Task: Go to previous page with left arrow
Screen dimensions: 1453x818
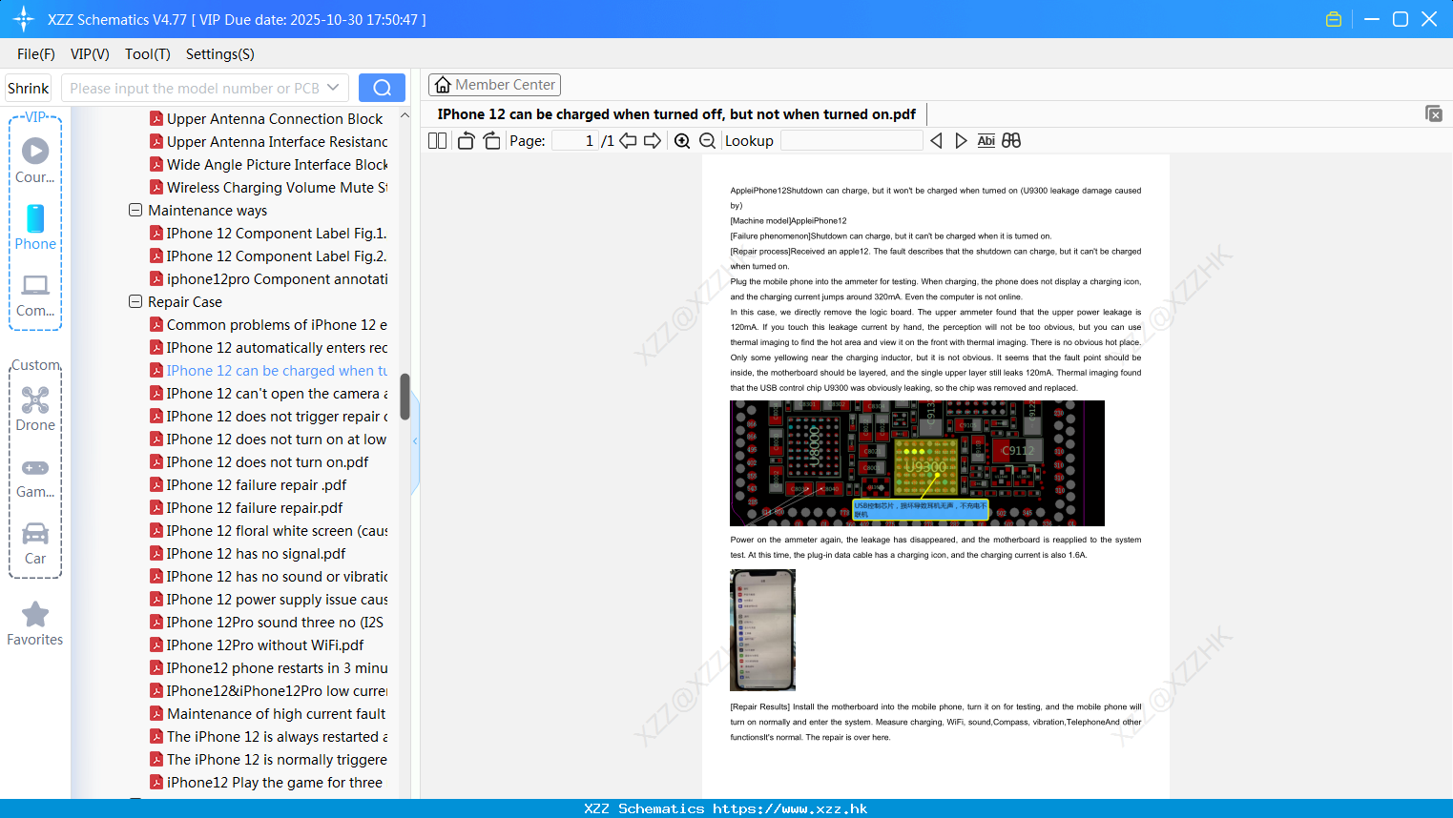Action: click(x=628, y=140)
